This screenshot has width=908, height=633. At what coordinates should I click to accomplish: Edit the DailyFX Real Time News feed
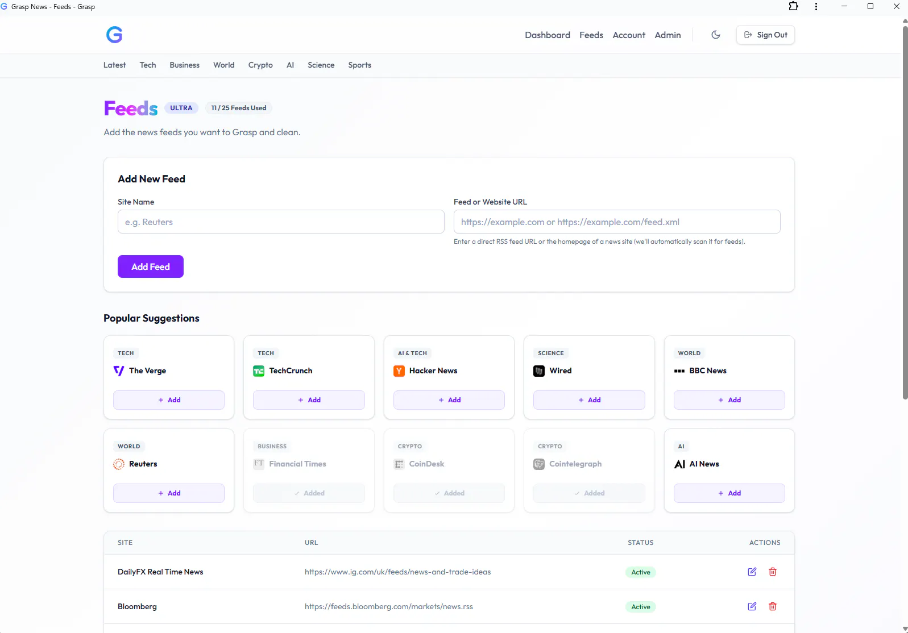[x=752, y=572]
